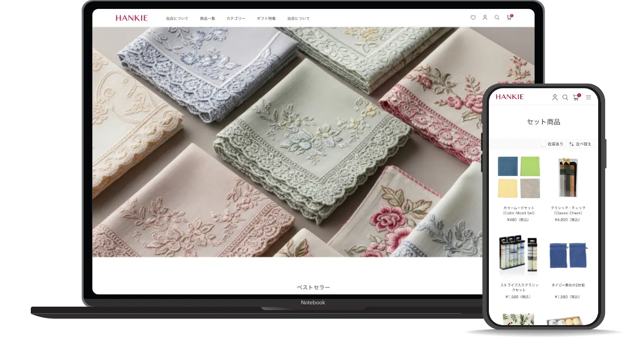Open the cart icon on the phone
Viewport: 627px width, 338px height.
coord(576,97)
